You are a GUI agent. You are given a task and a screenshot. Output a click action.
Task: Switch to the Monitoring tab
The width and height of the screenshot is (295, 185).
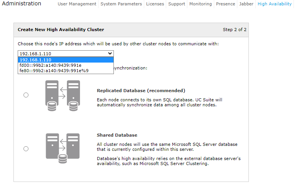200,4
